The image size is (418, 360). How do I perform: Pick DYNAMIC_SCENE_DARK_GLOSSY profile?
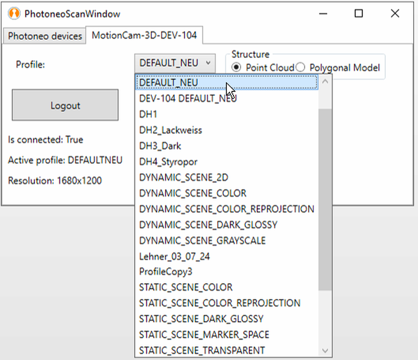pos(227,225)
